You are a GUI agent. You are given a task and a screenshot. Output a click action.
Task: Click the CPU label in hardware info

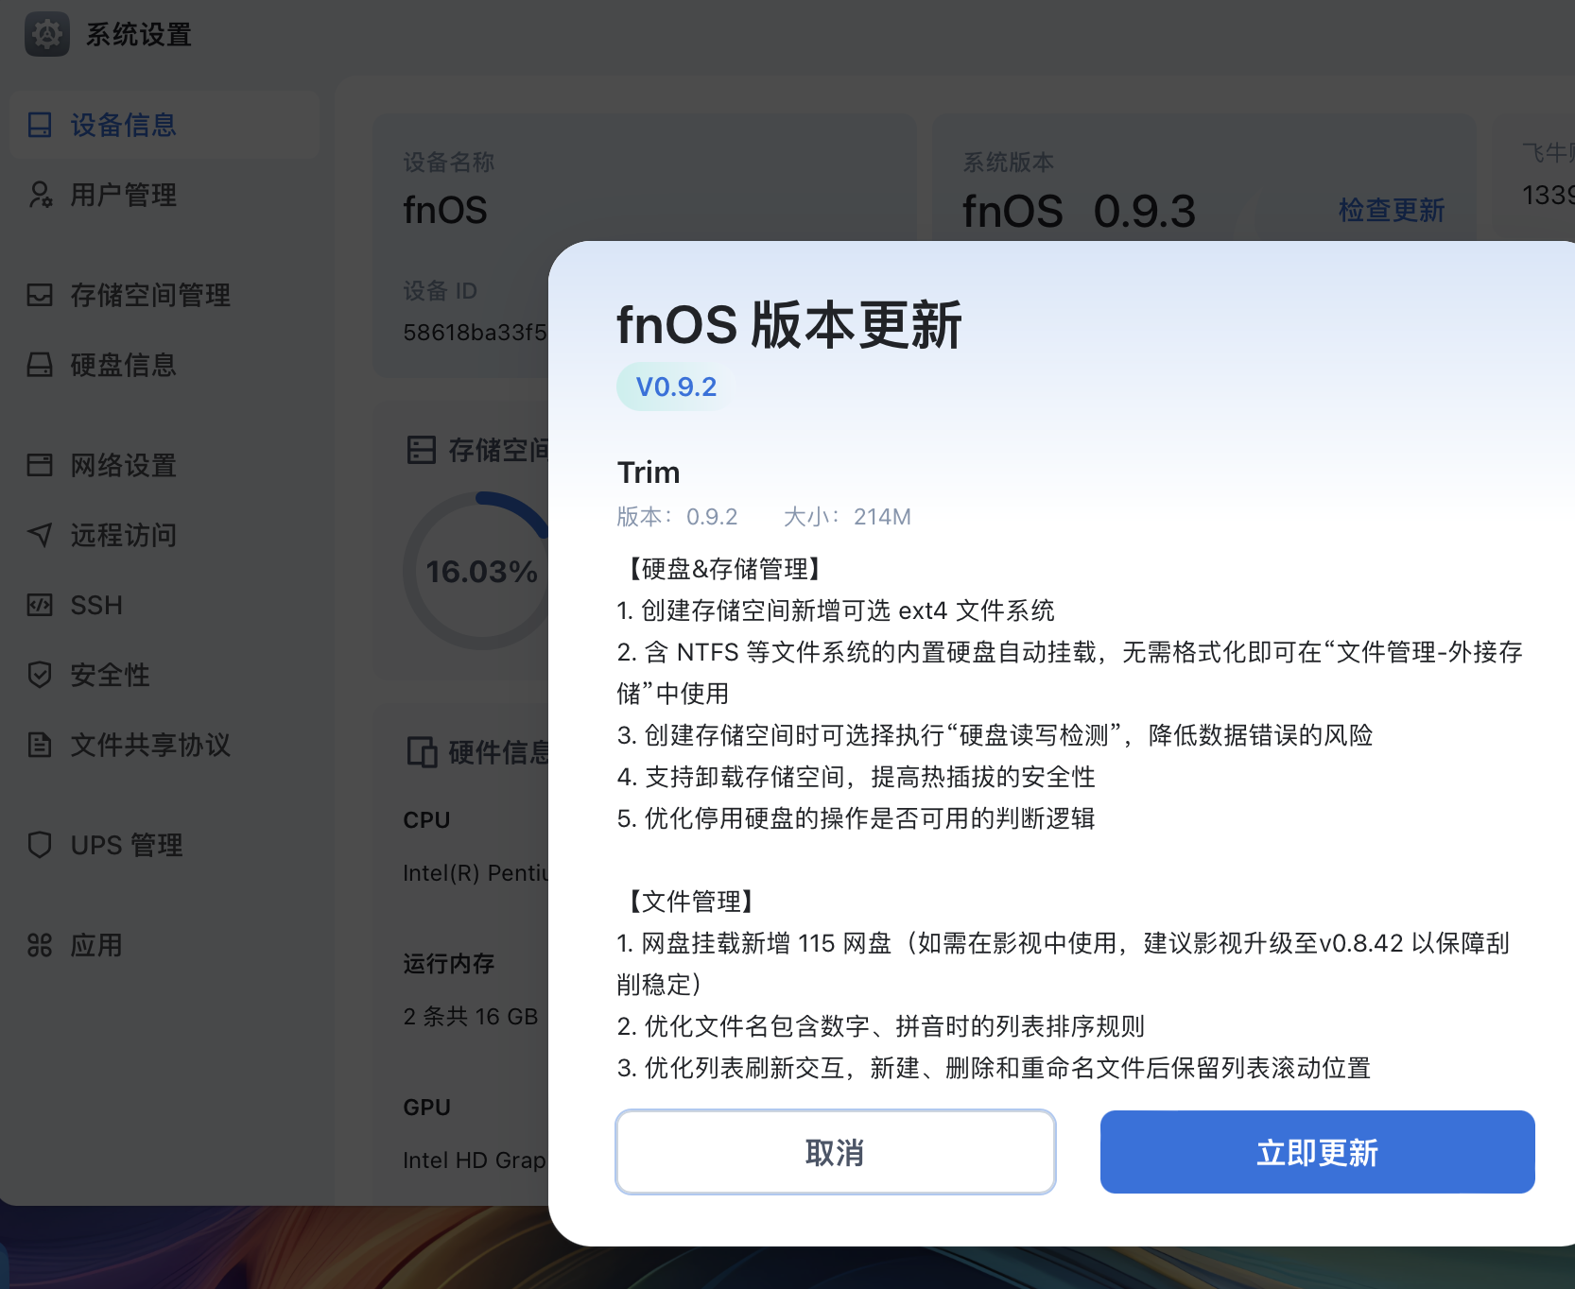(x=426, y=820)
